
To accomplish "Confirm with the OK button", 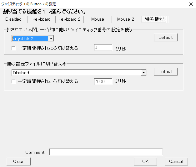I will pyautogui.click(x=145, y=161).
